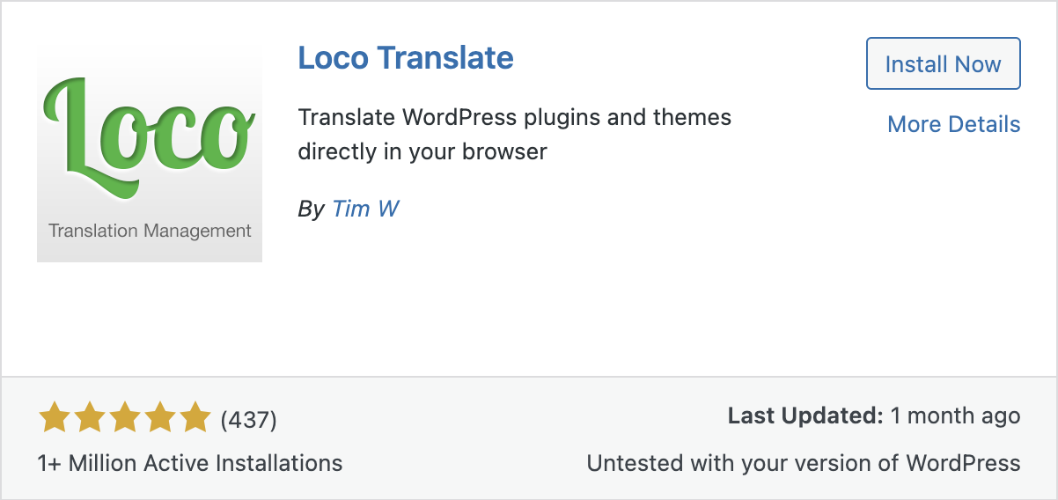The image size is (1058, 500).
Task: Open the Loco Translate plugin title
Action: (x=406, y=58)
